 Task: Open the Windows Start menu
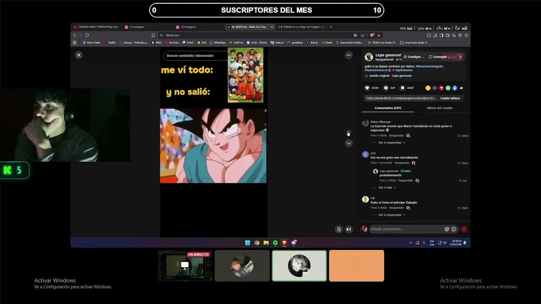[248, 243]
